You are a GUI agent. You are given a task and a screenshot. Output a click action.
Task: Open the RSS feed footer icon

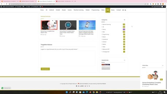(89, 86)
